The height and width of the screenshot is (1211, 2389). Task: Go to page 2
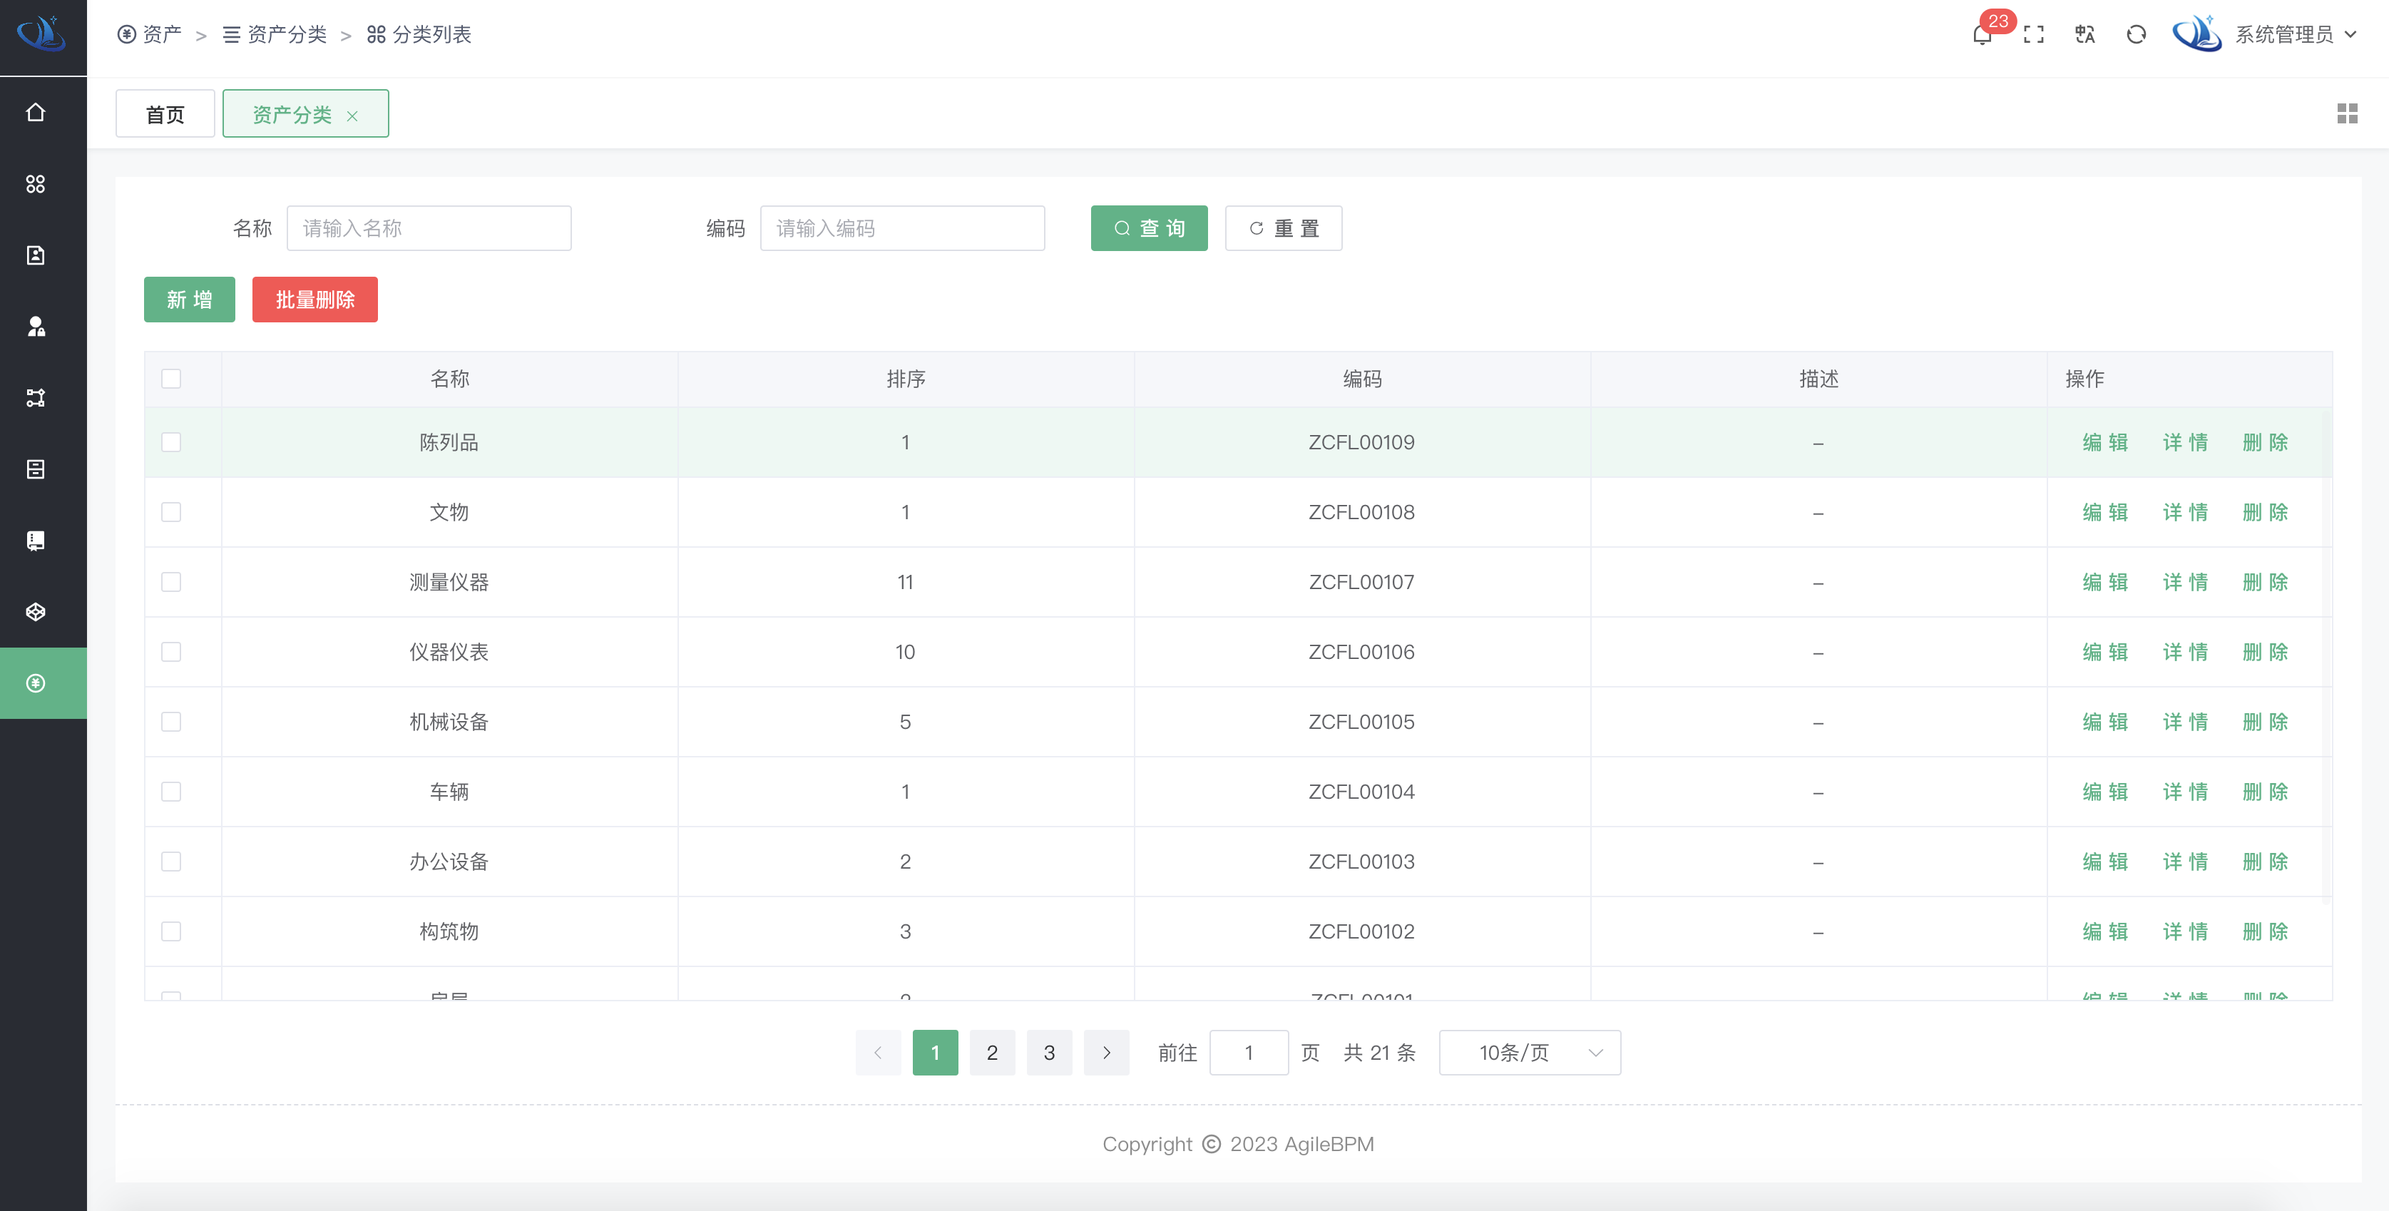tap(992, 1053)
